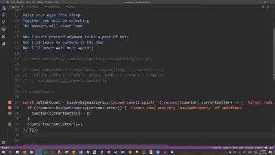This screenshot has height=155, width=275.
Task: Click the ENG language indicator in tray
Action: [256, 152]
